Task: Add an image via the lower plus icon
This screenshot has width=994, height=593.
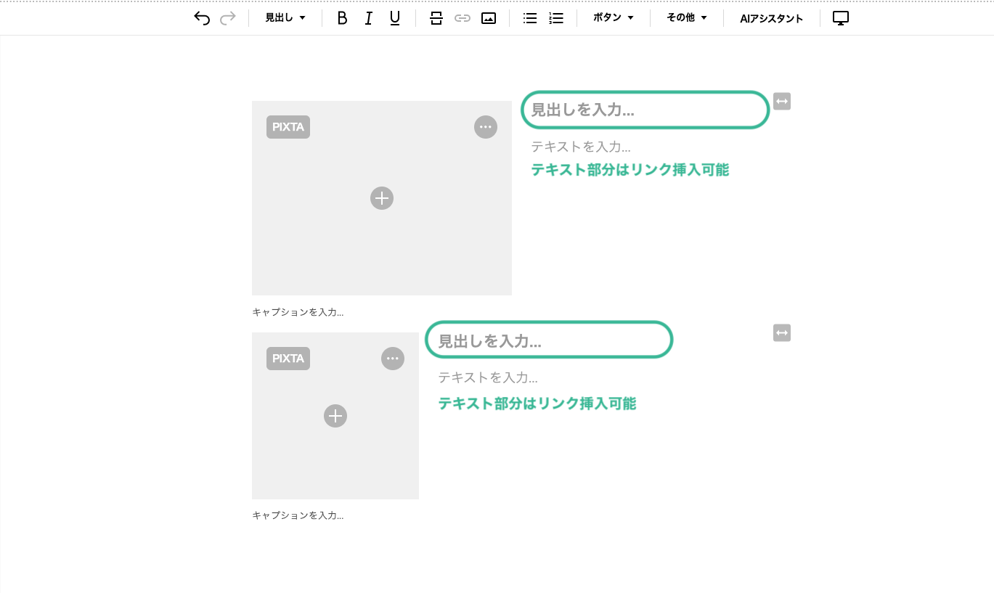Action: [335, 416]
